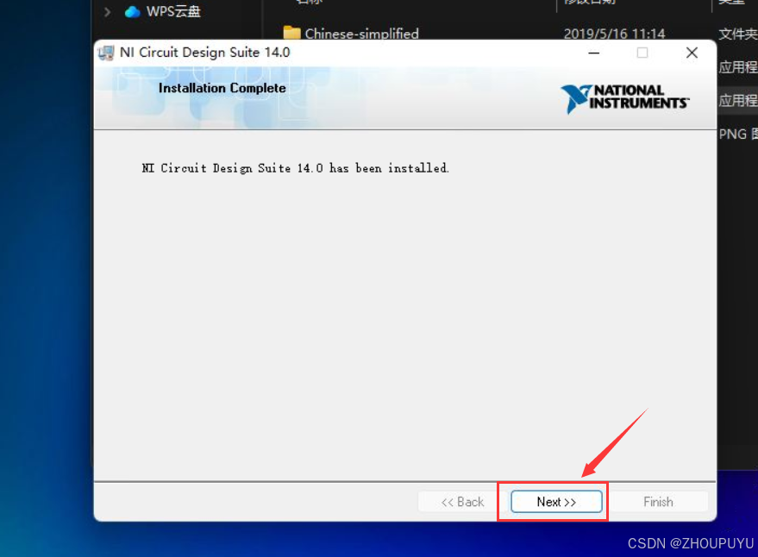Viewport: 758px width, 557px height.
Task: Click the installer icon in title bar
Action: pos(106,53)
